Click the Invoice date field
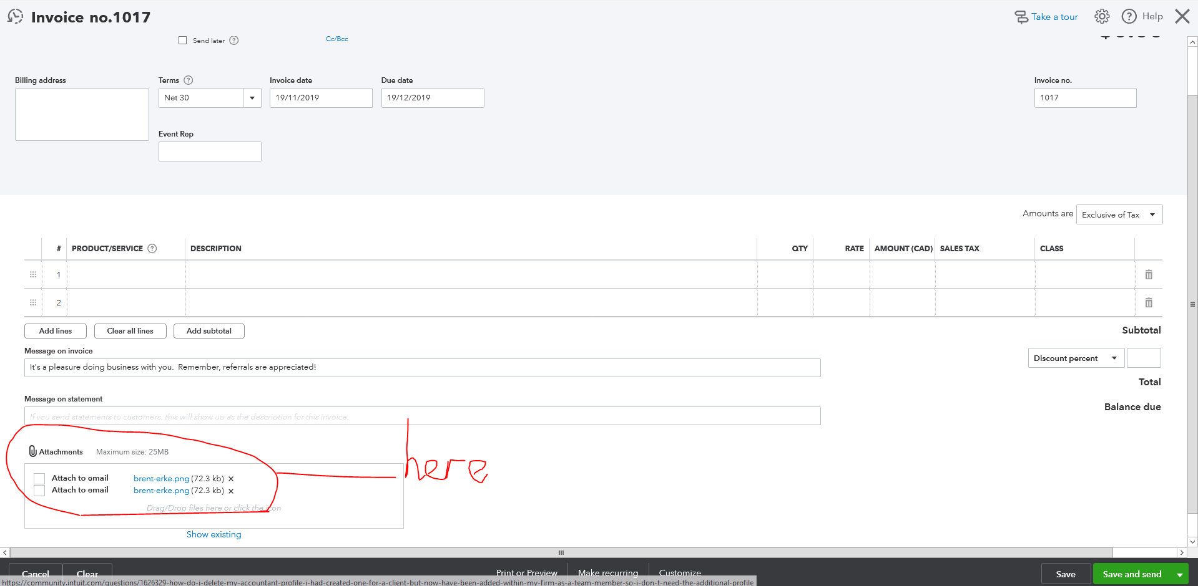Screen dimensions: 1198x586 321,98
